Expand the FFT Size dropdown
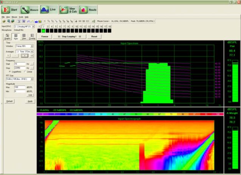The height and width of the screenshot is (175, 241). [20, 79]
